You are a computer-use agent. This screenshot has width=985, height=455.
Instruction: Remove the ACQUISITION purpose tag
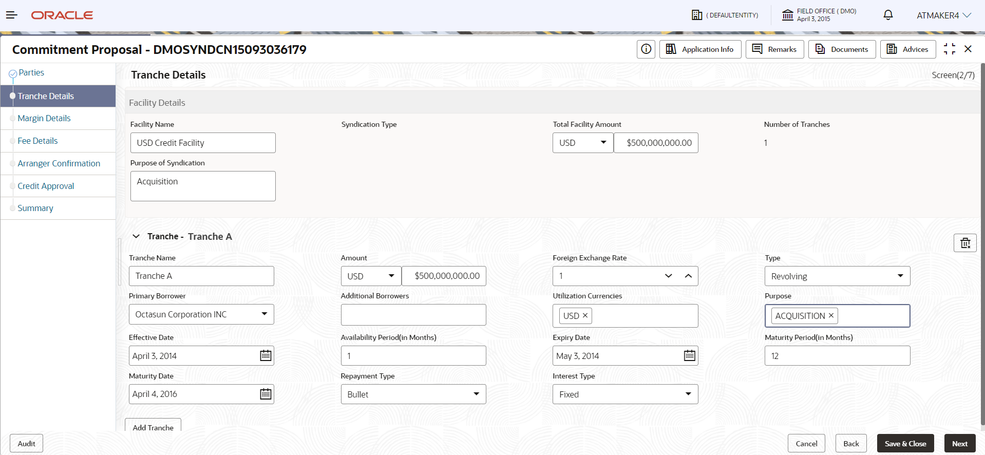click(831, 315)
